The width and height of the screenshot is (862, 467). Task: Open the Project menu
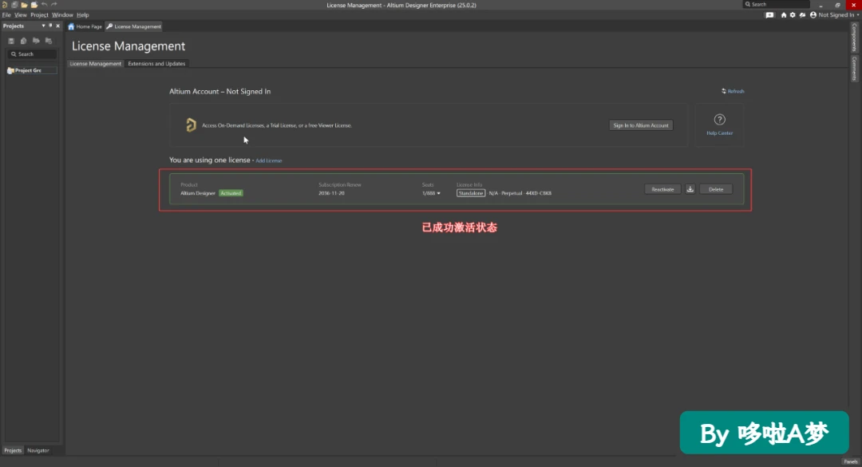[39, 15]
